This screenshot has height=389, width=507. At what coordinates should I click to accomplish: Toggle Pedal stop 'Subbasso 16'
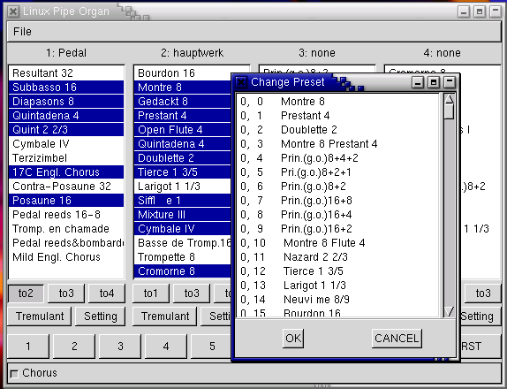click(66, 88)
